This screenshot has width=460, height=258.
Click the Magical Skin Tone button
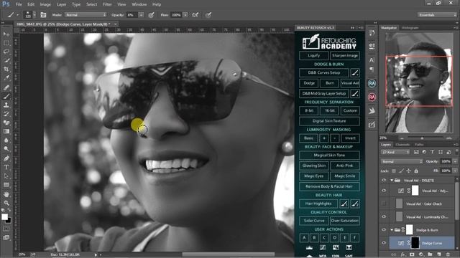tap(329, 156)
